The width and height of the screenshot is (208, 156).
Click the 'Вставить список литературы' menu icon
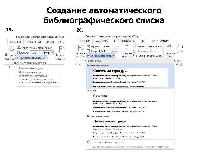point(89,142)
